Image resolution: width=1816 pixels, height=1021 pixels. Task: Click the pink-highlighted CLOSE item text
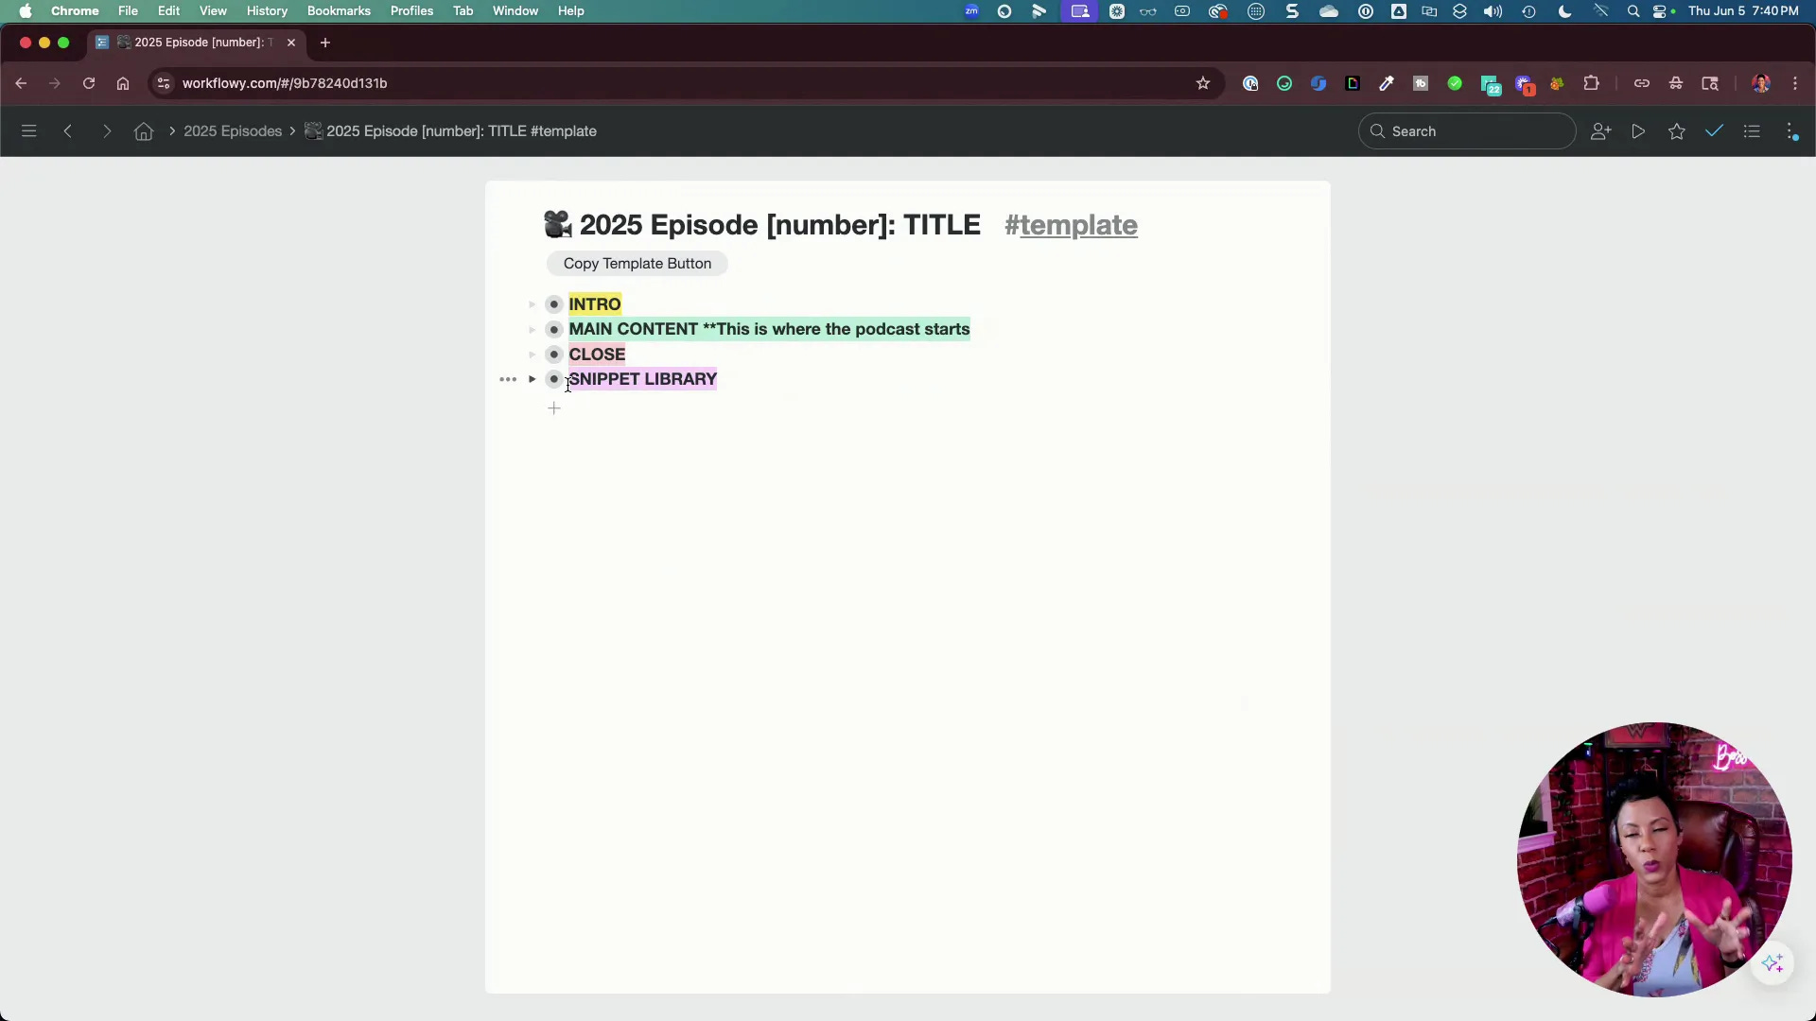click(597, 355)
